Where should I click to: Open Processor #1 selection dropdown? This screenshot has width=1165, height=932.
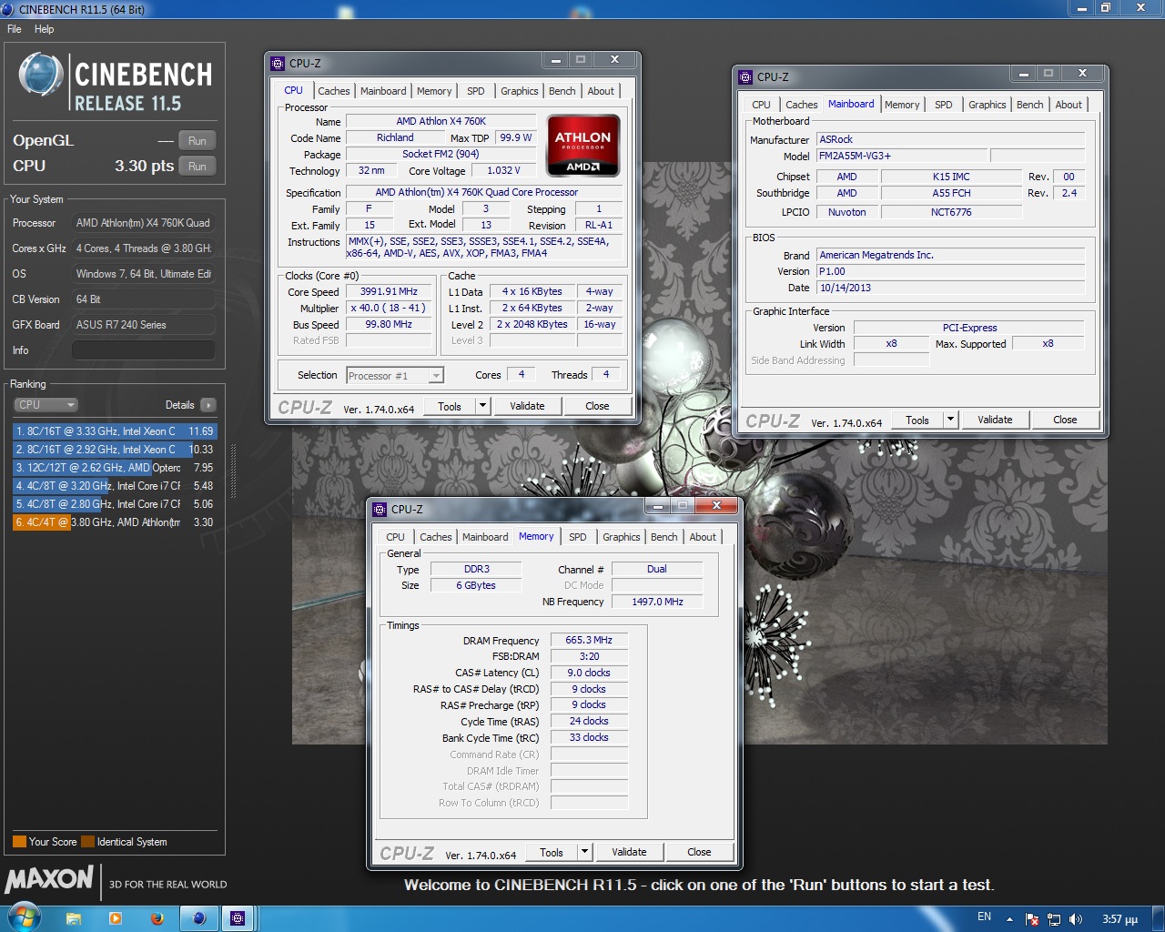coord(394,376)
